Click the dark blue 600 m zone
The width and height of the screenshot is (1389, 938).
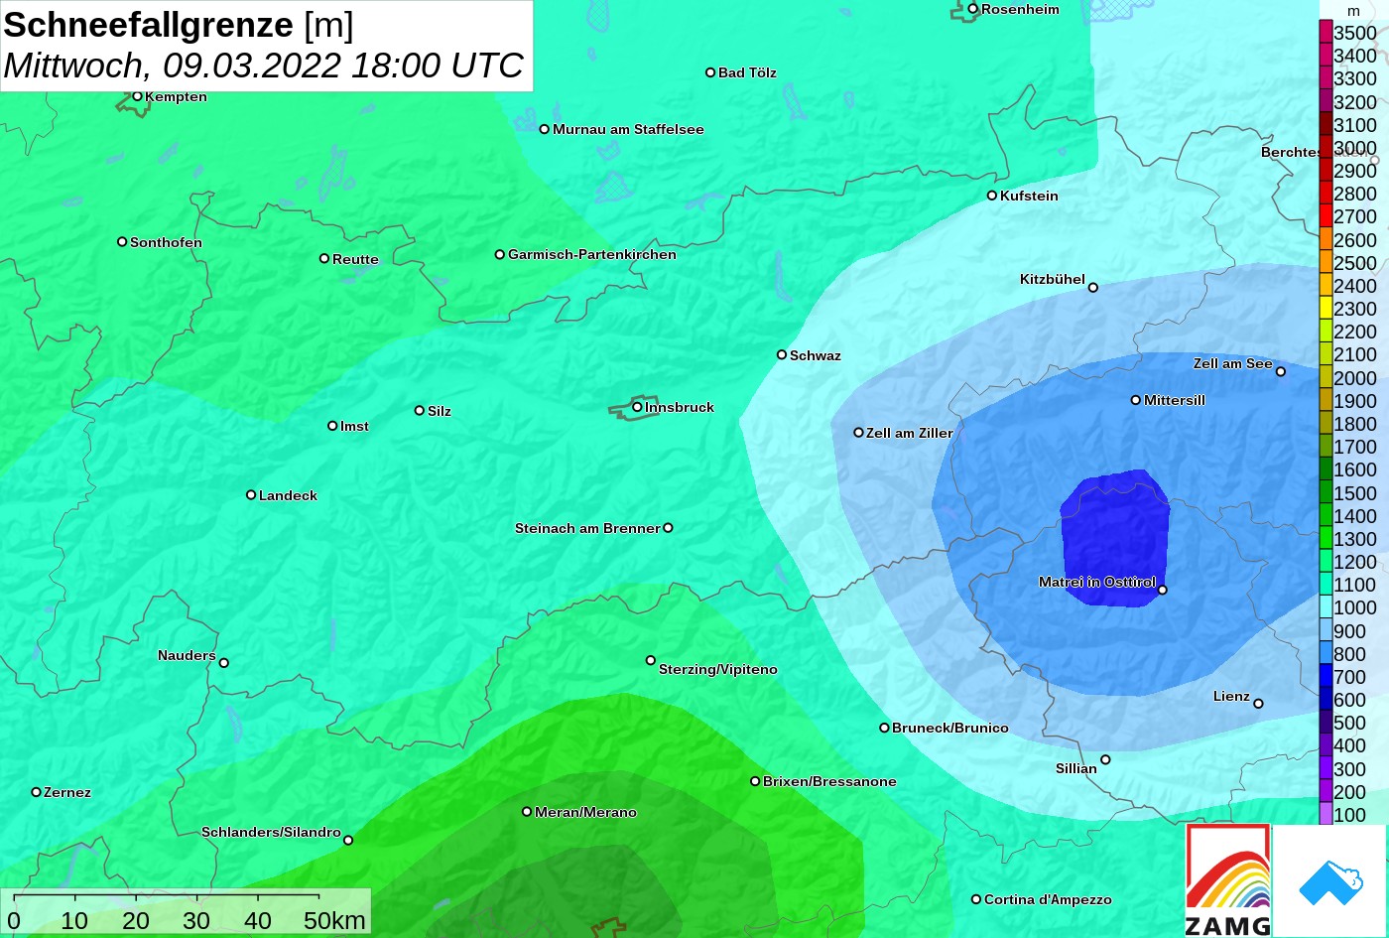[x=1115, y=536]
